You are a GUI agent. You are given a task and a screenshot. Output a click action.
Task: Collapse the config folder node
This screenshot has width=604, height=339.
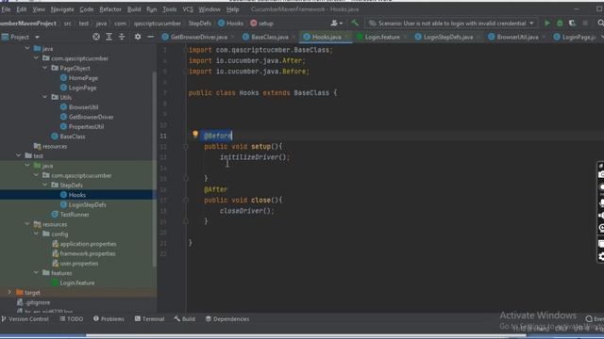tap(36, 234)
